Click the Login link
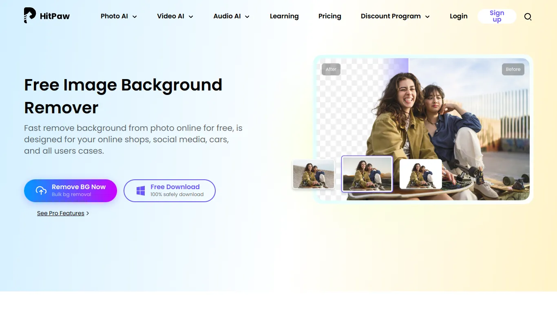The image size is (557, 313). 459,16
